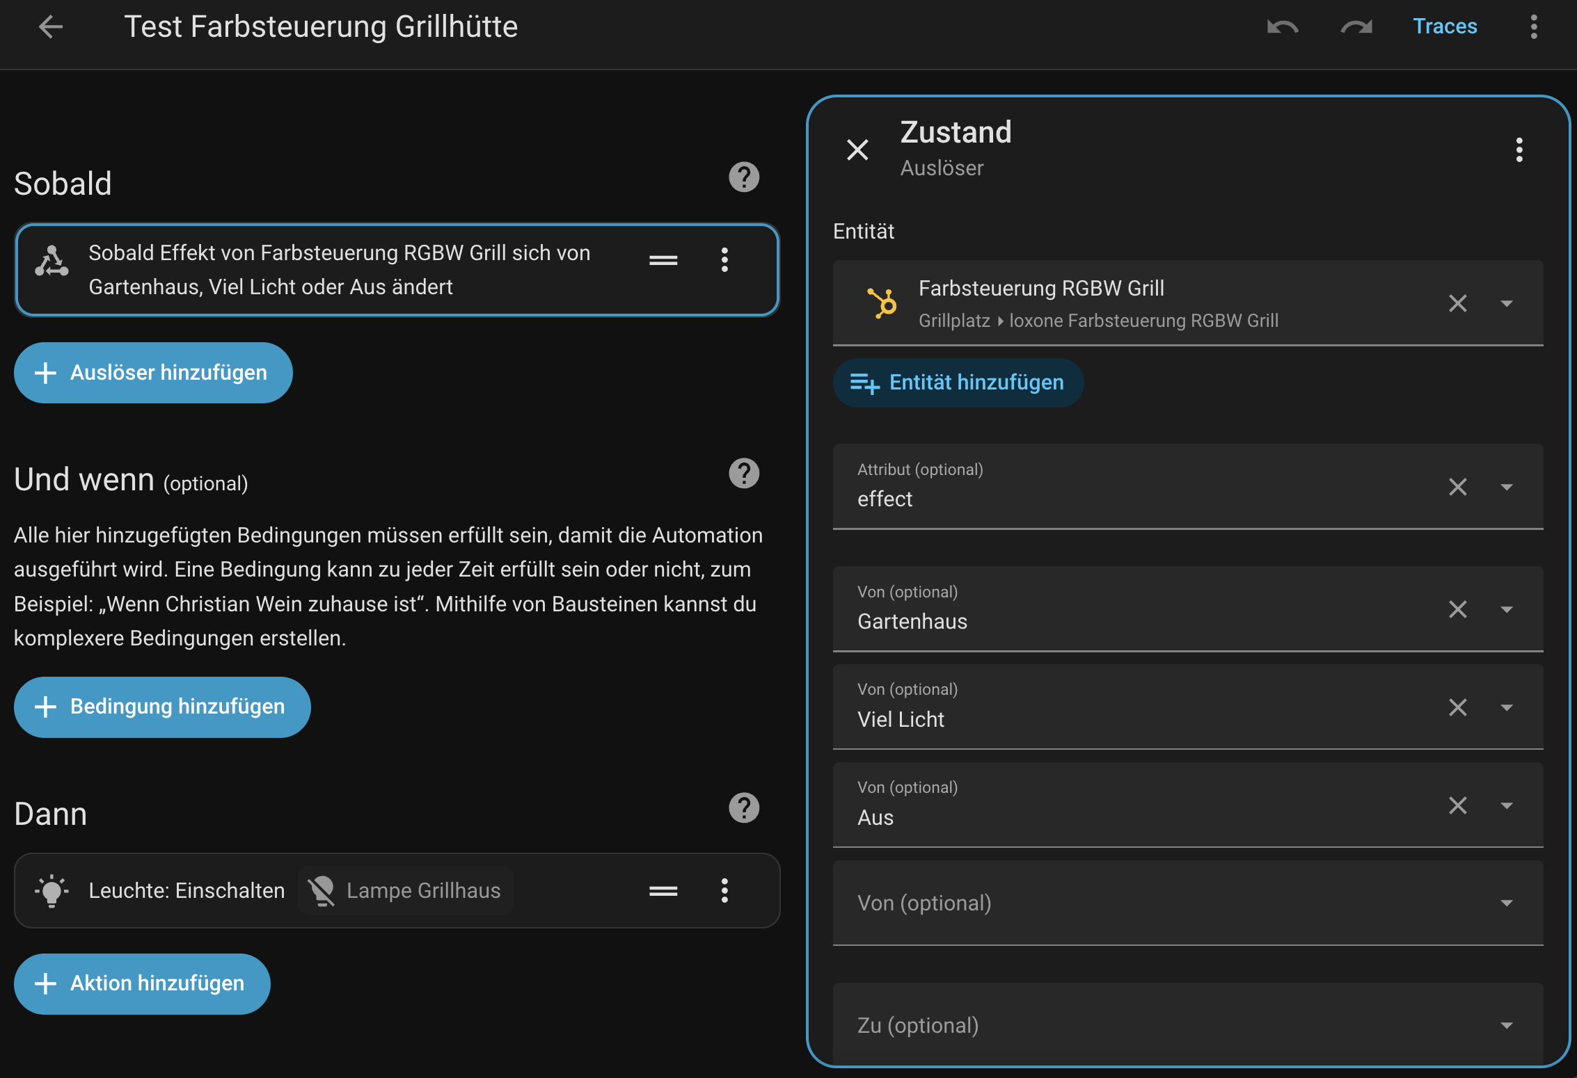Click help icon next to Dann
The image size is (1577, 1078).
(x=743, y=808)
